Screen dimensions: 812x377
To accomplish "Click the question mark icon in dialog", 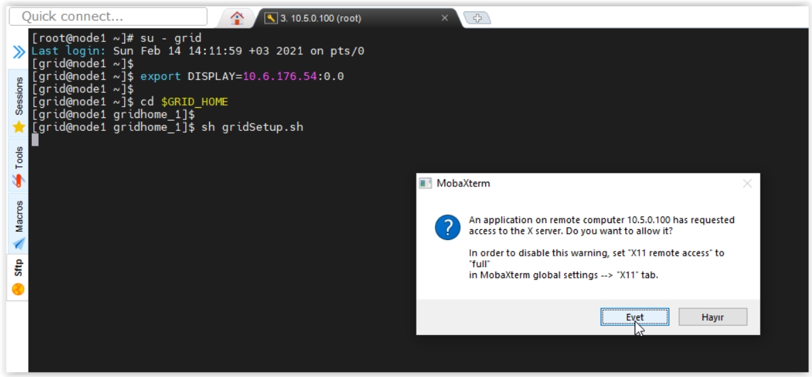I will coord(447,227).
